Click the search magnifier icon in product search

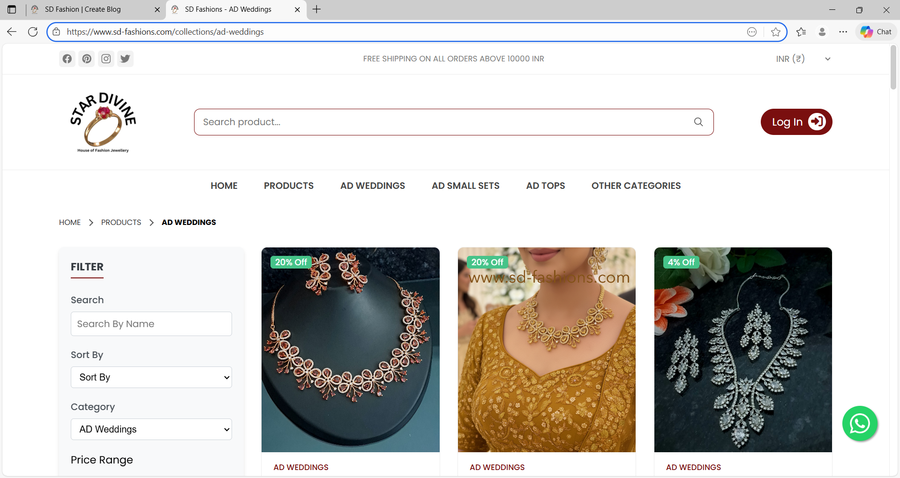[698, 122]
